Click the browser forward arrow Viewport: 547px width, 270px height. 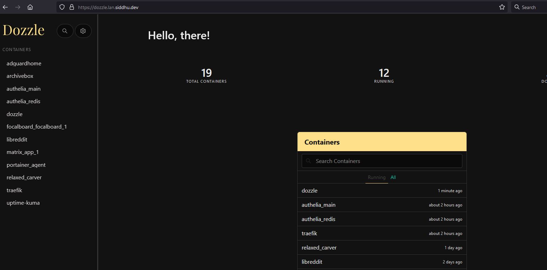(18, 7)
